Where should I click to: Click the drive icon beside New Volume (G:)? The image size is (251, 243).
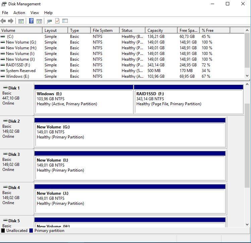pyautogui.click(x=3, y=42)
